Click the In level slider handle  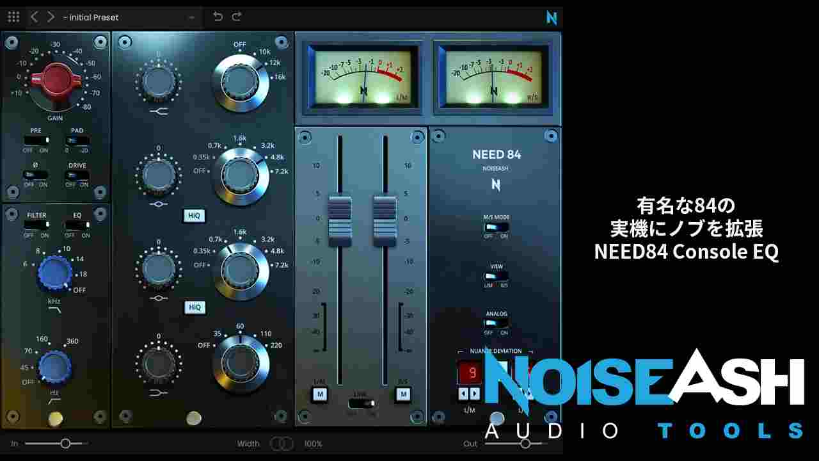(x=65, y=443)
